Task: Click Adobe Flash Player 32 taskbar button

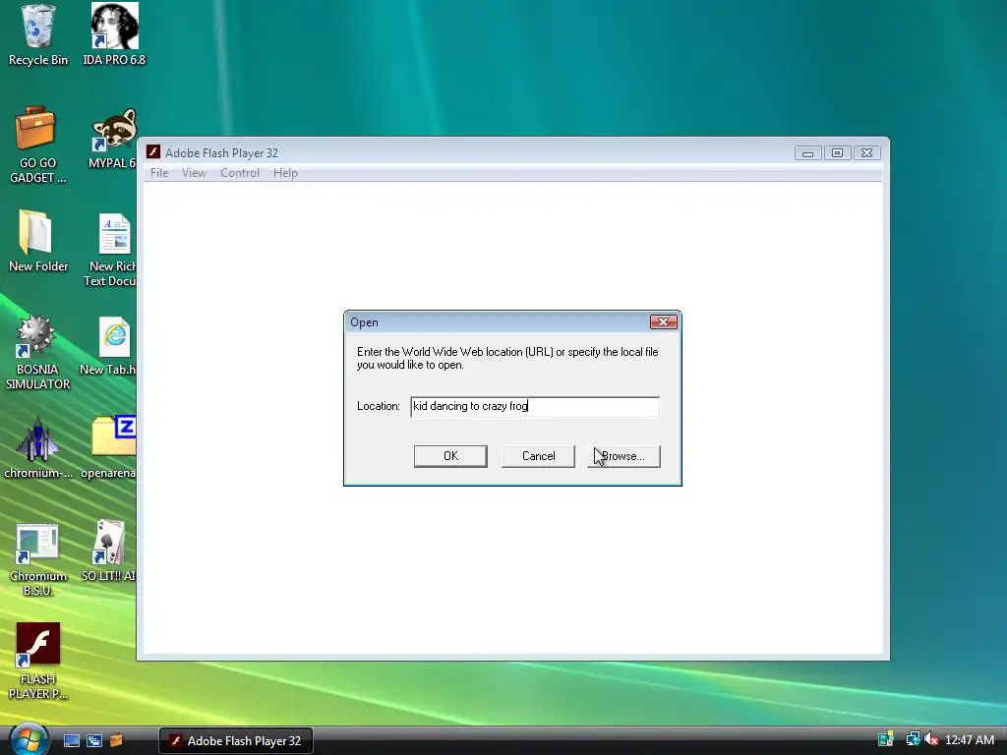Action: pyautogui.click(x=236, y=740)
